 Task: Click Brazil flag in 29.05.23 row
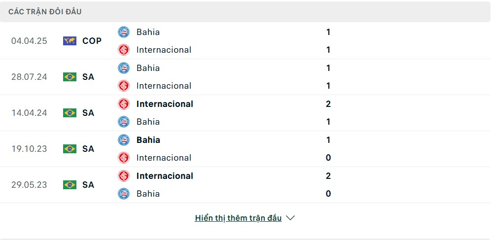click(x=70, y=185)
